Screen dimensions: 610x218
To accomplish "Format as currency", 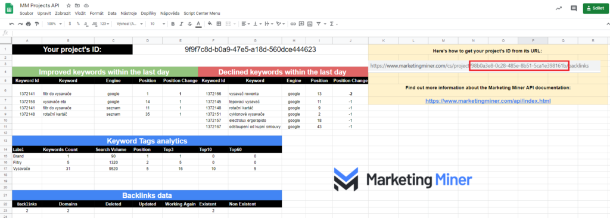I will pos(70,24).
